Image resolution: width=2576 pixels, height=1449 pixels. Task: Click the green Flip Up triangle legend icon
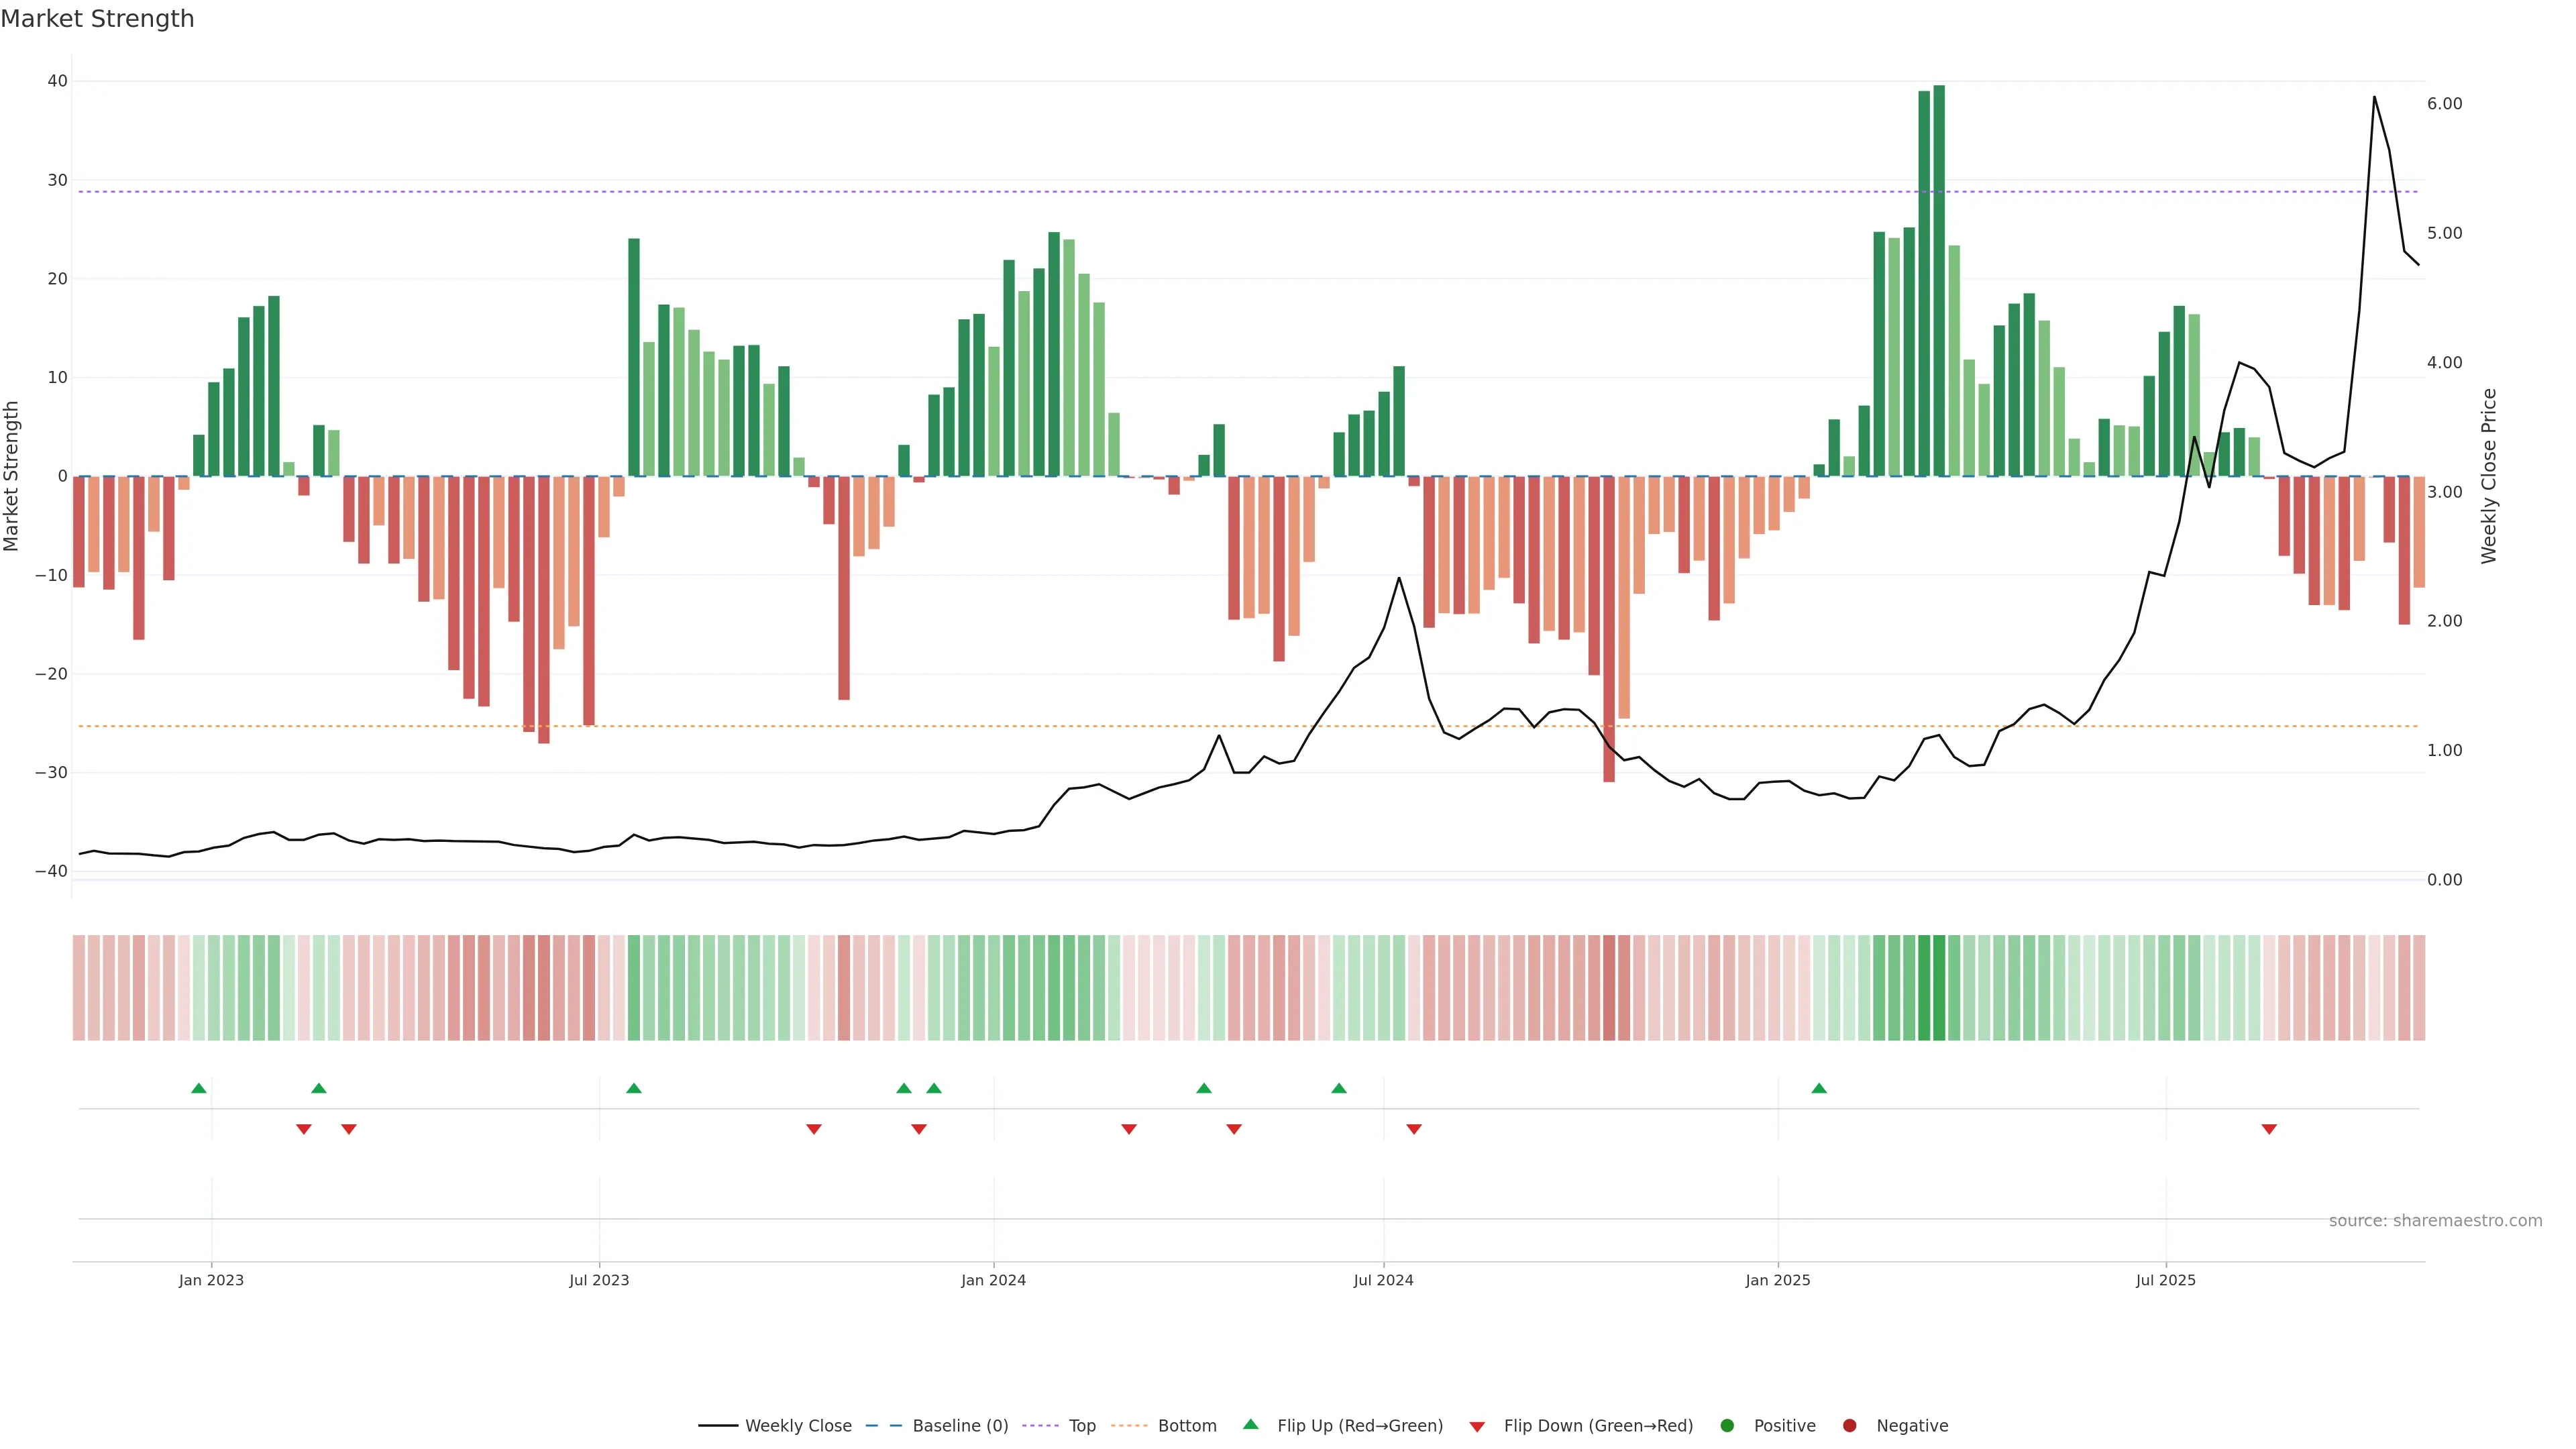(1250, 1424)
